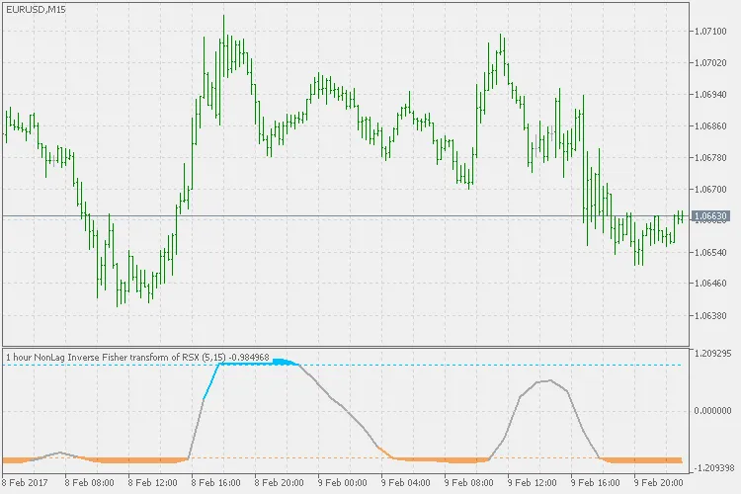Click the 1.06460 price axis label

click(x=711, y=285)
